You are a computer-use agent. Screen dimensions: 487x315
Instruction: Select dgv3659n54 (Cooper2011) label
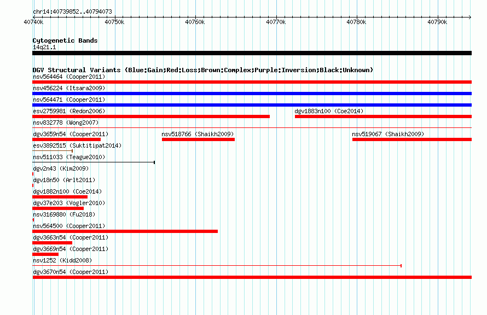[71, 134]
